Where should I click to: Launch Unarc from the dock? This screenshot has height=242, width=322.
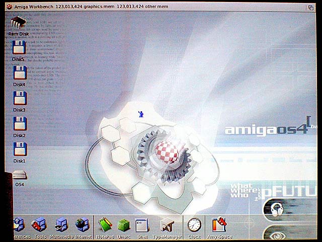click(x=124, y=225)
